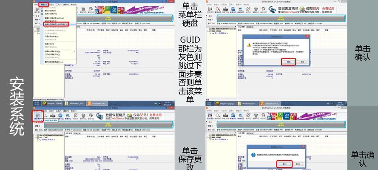The width and height of the screenshot is (378, 170).
Task: Click Delete Partition trash icon in GUID warning window
Action: click(x=256, y=10)
